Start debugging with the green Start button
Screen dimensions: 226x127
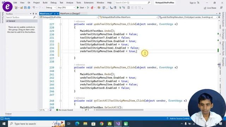81,8
